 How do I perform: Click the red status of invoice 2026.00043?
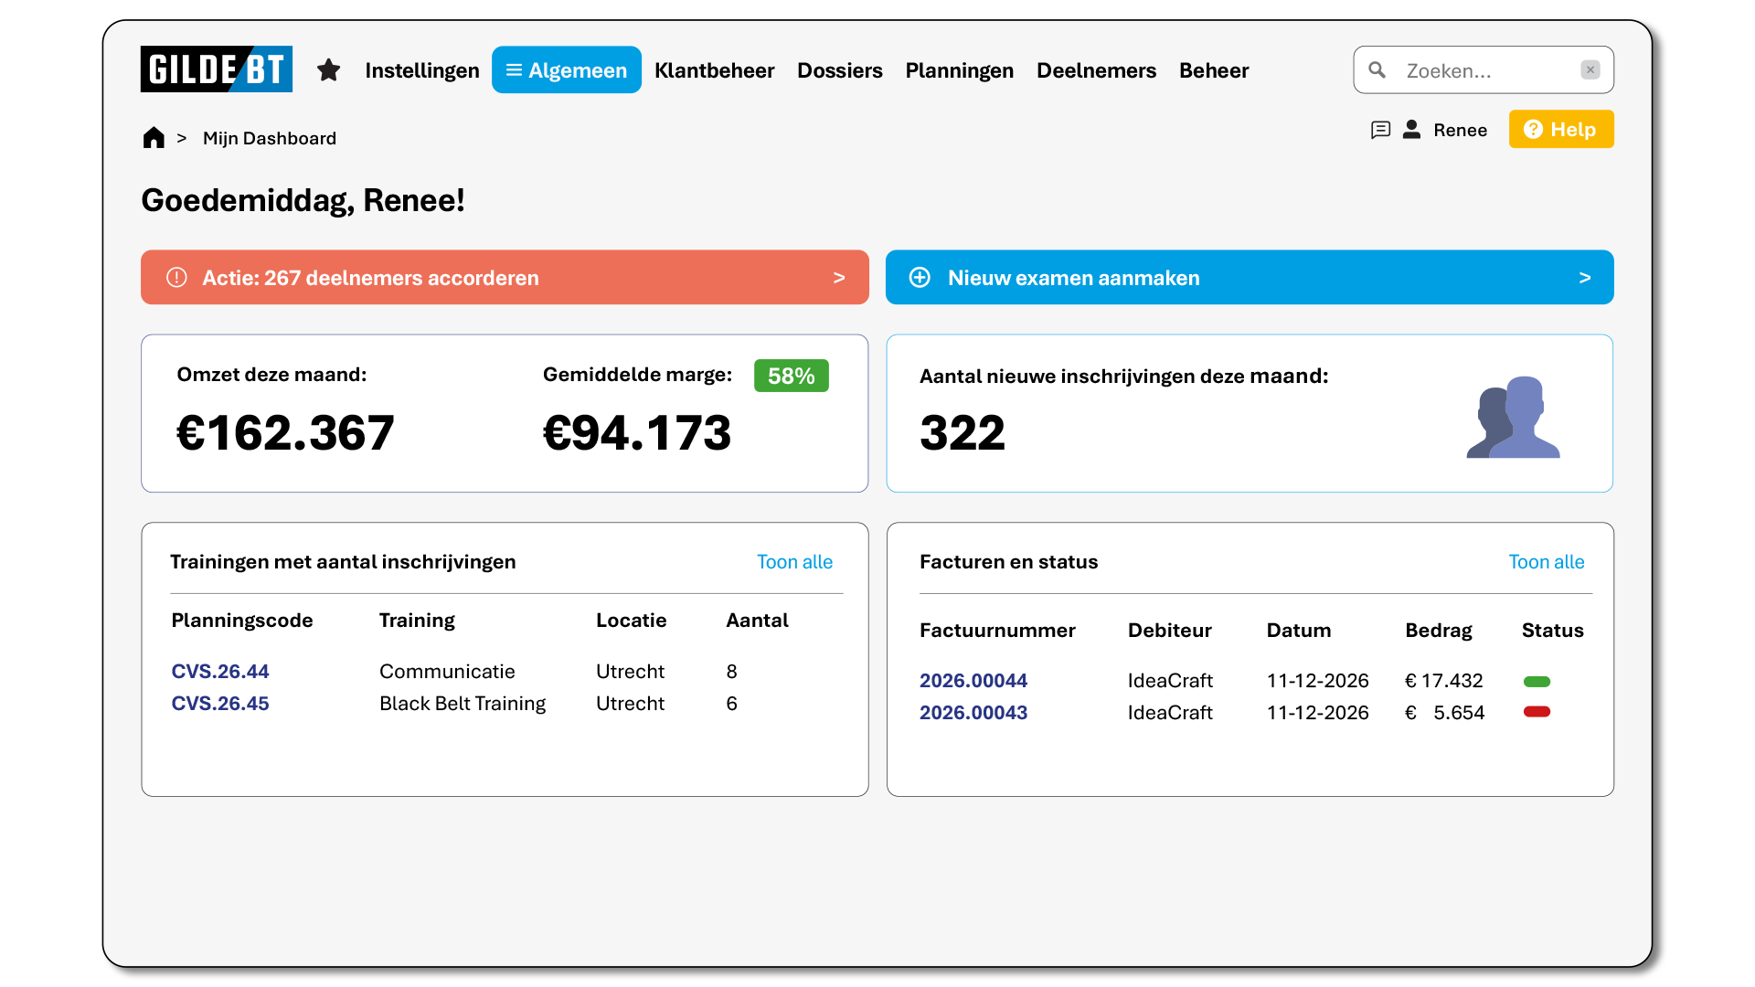[x=1537, y=712]
